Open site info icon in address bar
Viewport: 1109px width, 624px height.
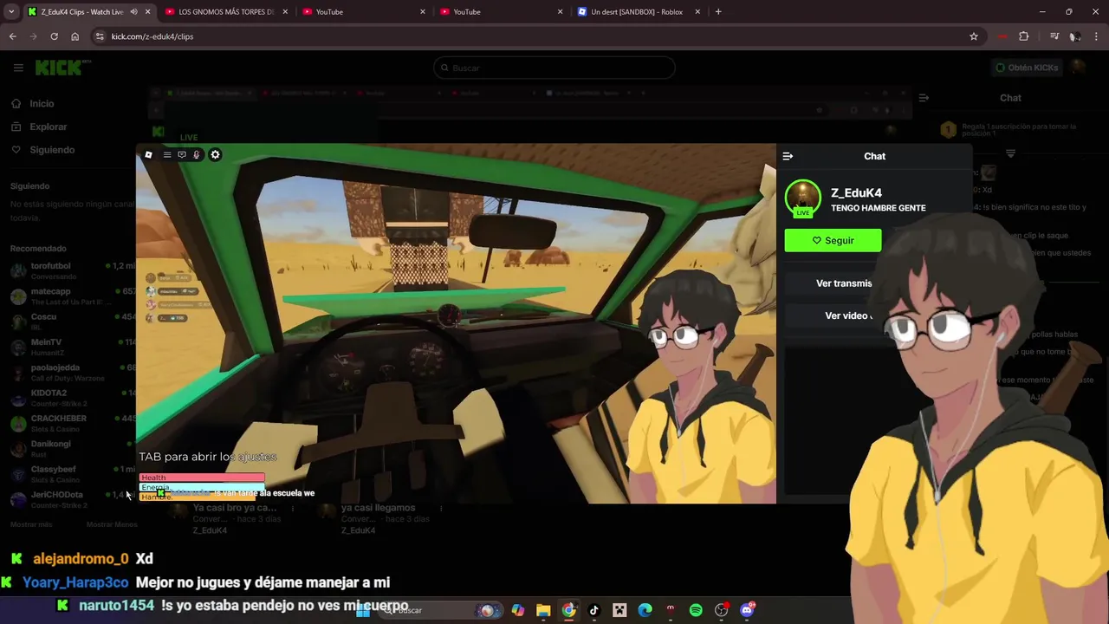click(100, 36)
